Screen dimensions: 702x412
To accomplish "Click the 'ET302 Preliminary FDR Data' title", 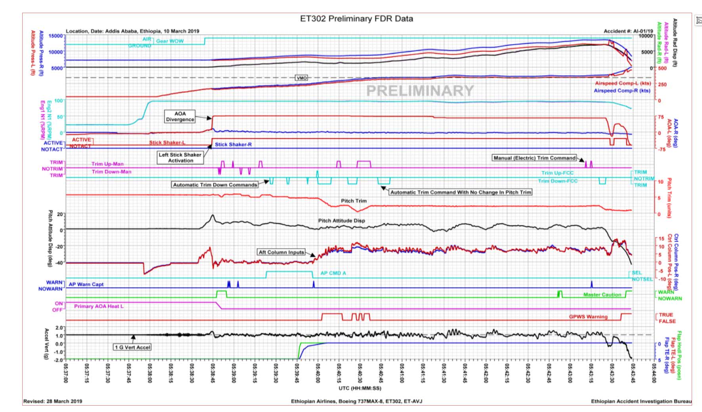I will tap(356, 19).
